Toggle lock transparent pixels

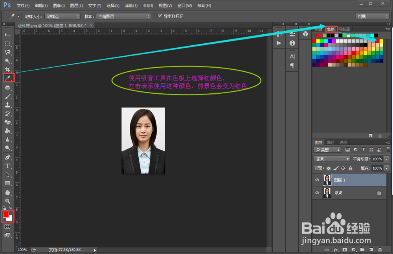coord(329,168)
